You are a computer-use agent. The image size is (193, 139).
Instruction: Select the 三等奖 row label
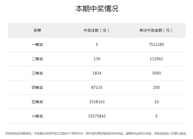click(x=37, y=73)
